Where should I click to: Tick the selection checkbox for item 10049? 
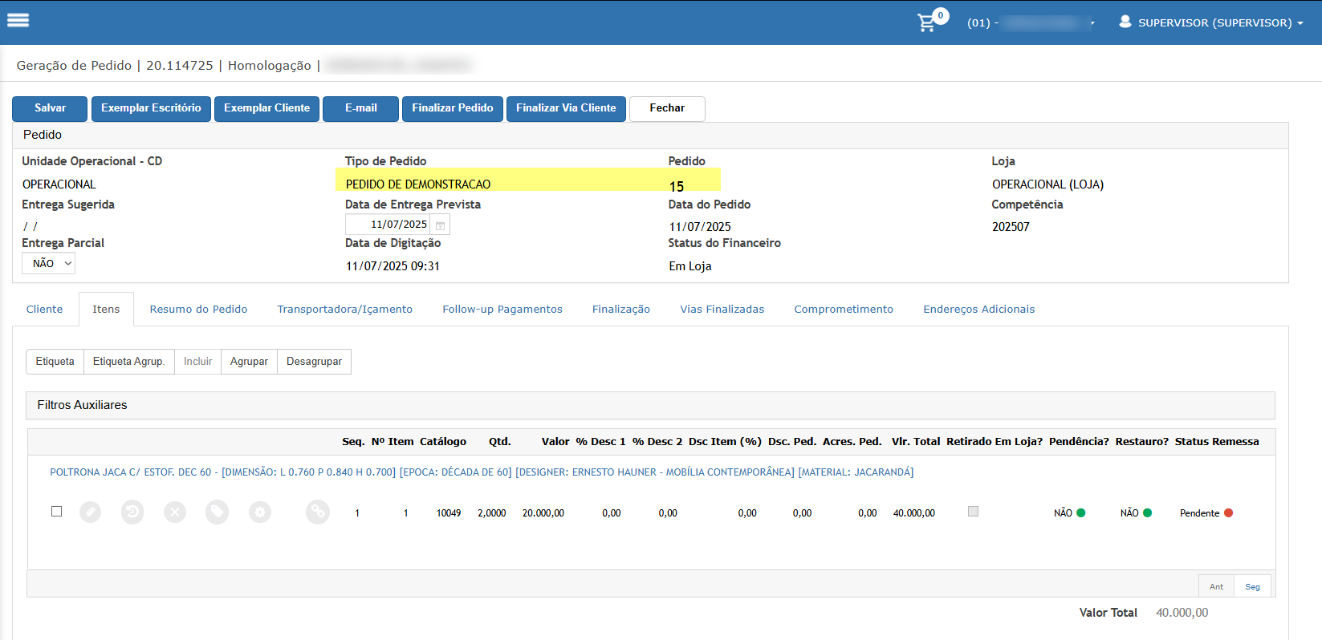[56, 511]
